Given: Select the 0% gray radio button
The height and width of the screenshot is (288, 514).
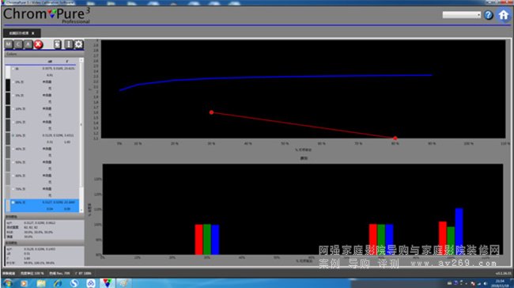Looking at the screenshot, I should (13, 82).
